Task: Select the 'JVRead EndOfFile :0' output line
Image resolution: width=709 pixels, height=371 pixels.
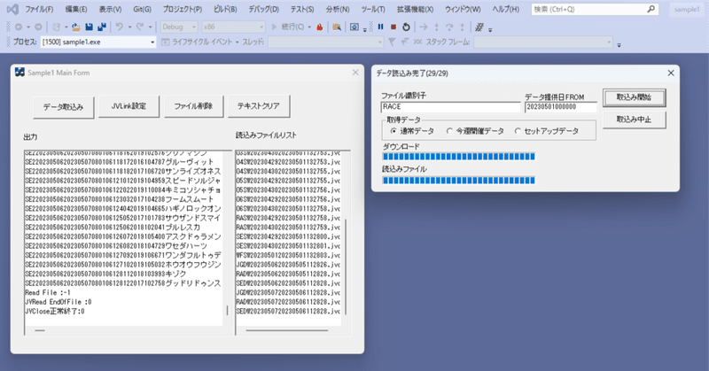Action: click(58, 302)
